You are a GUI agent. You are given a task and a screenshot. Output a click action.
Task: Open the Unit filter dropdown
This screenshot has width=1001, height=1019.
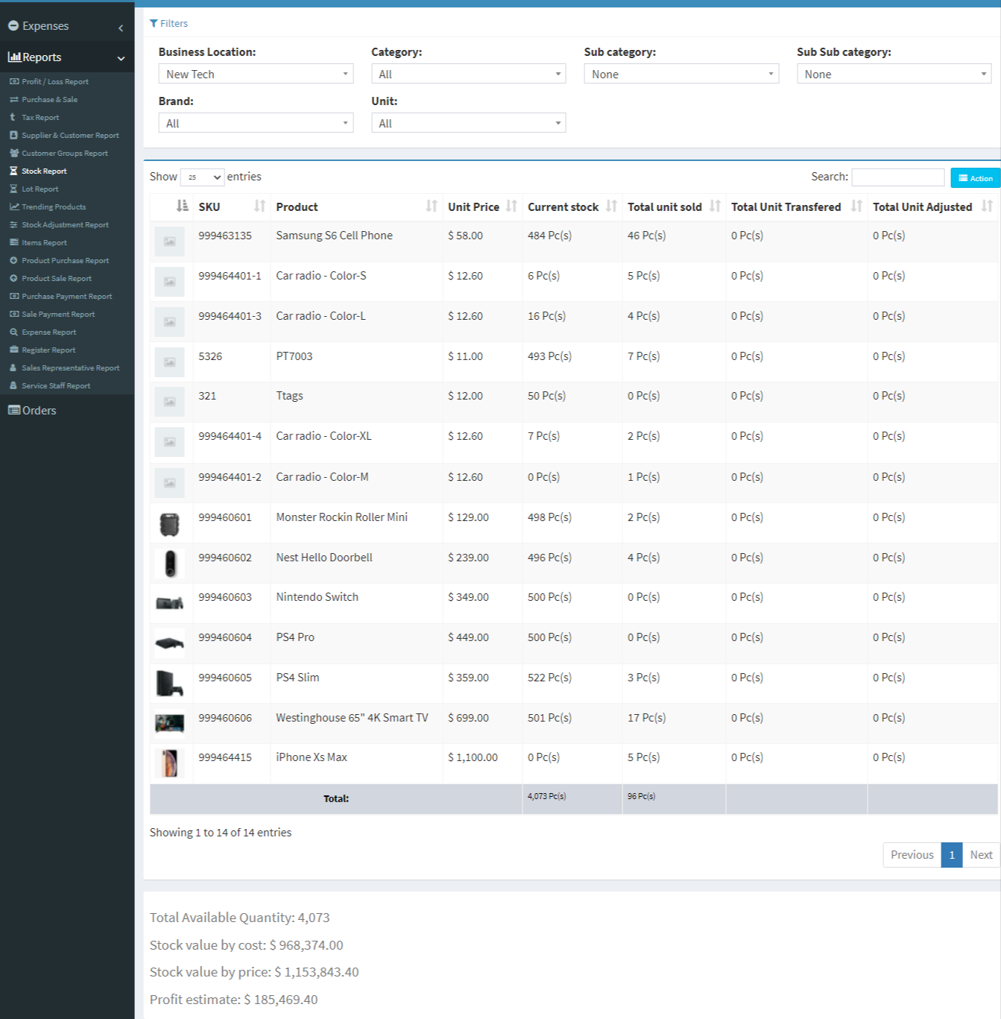(469, 123)
